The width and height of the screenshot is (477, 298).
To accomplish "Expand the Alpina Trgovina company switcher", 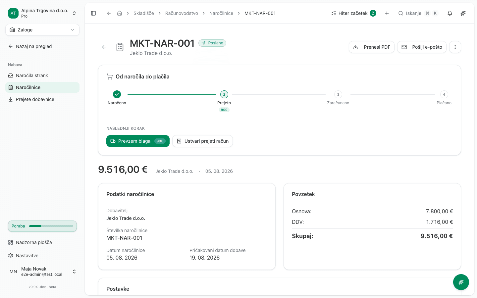I will (42, 13).
